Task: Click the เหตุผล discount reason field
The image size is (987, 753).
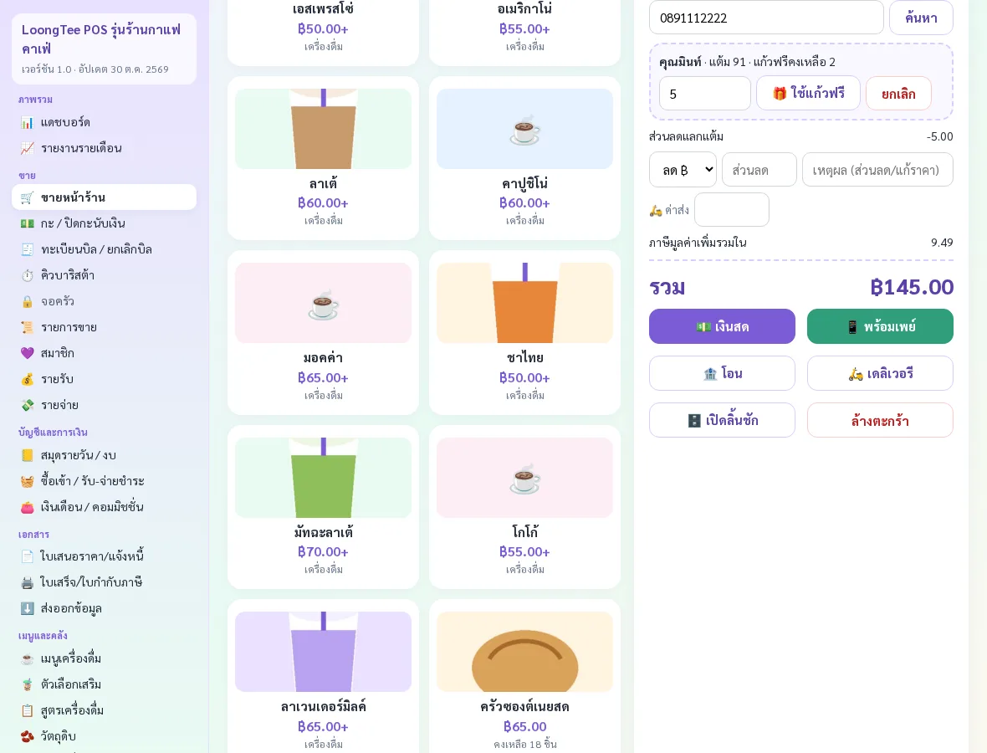Action: point(877,170)
